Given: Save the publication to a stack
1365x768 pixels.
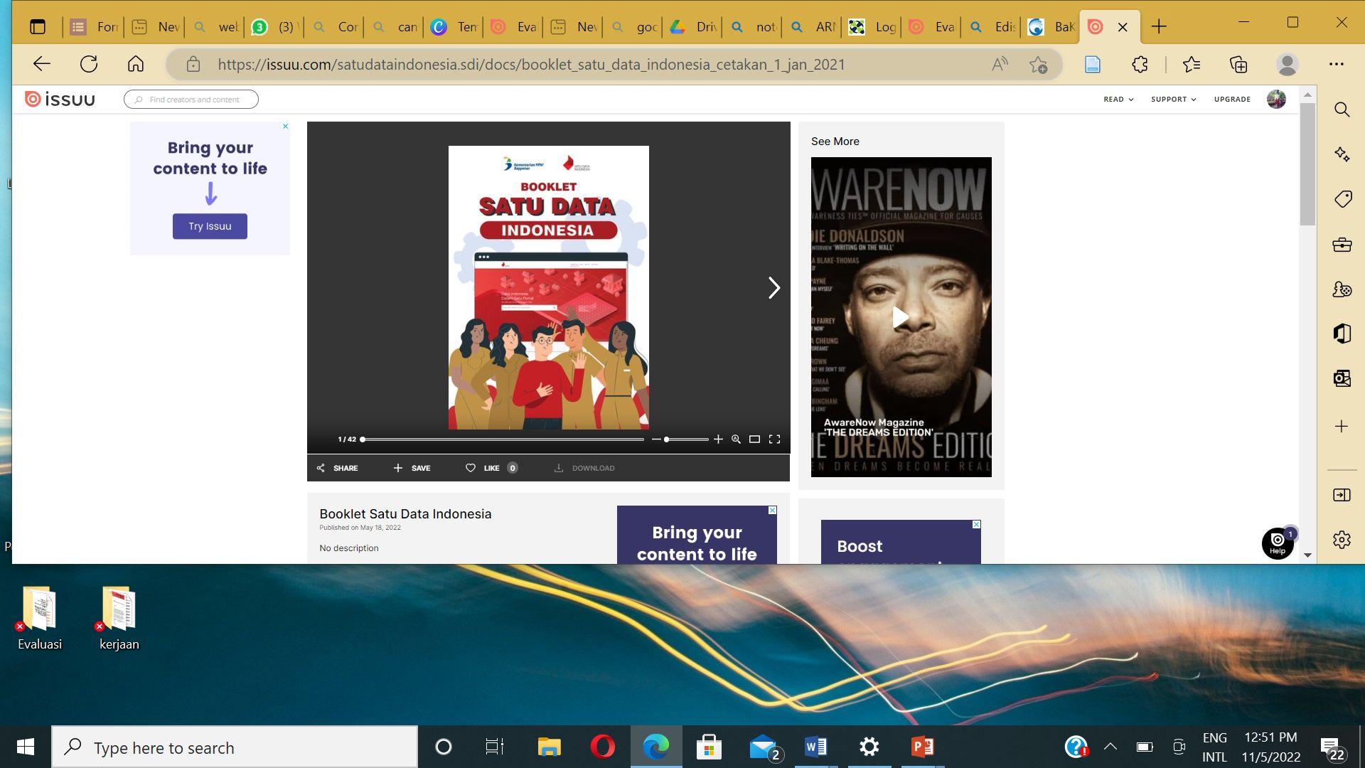Looking at the screenshot, I should [x=412, y=468].
